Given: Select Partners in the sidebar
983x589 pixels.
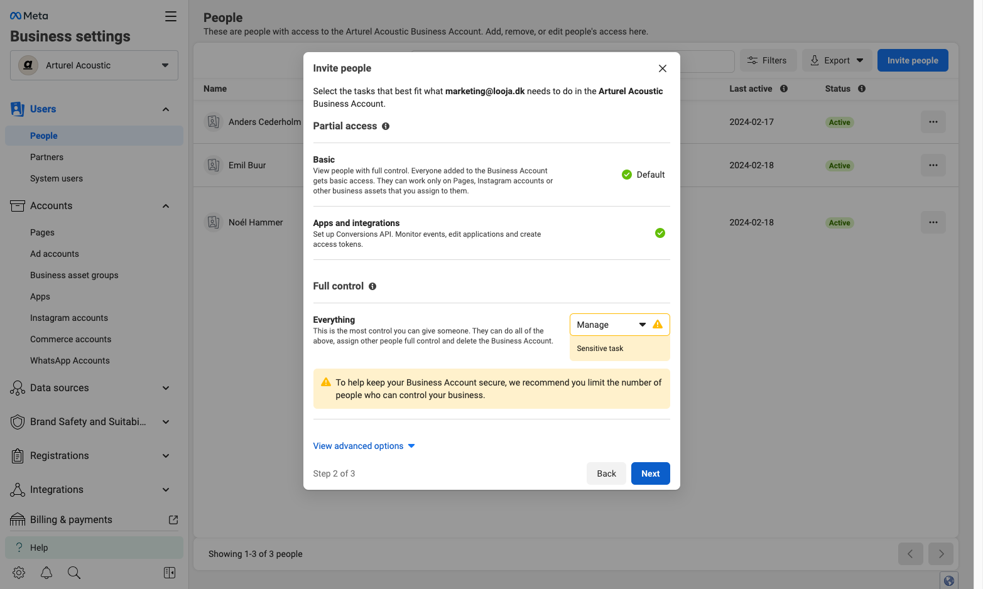Looking at the screenshot, I should point(46,157).
